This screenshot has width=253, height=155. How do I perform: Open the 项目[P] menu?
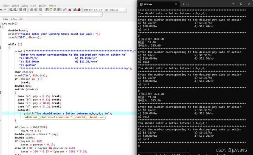click(6, 6)
